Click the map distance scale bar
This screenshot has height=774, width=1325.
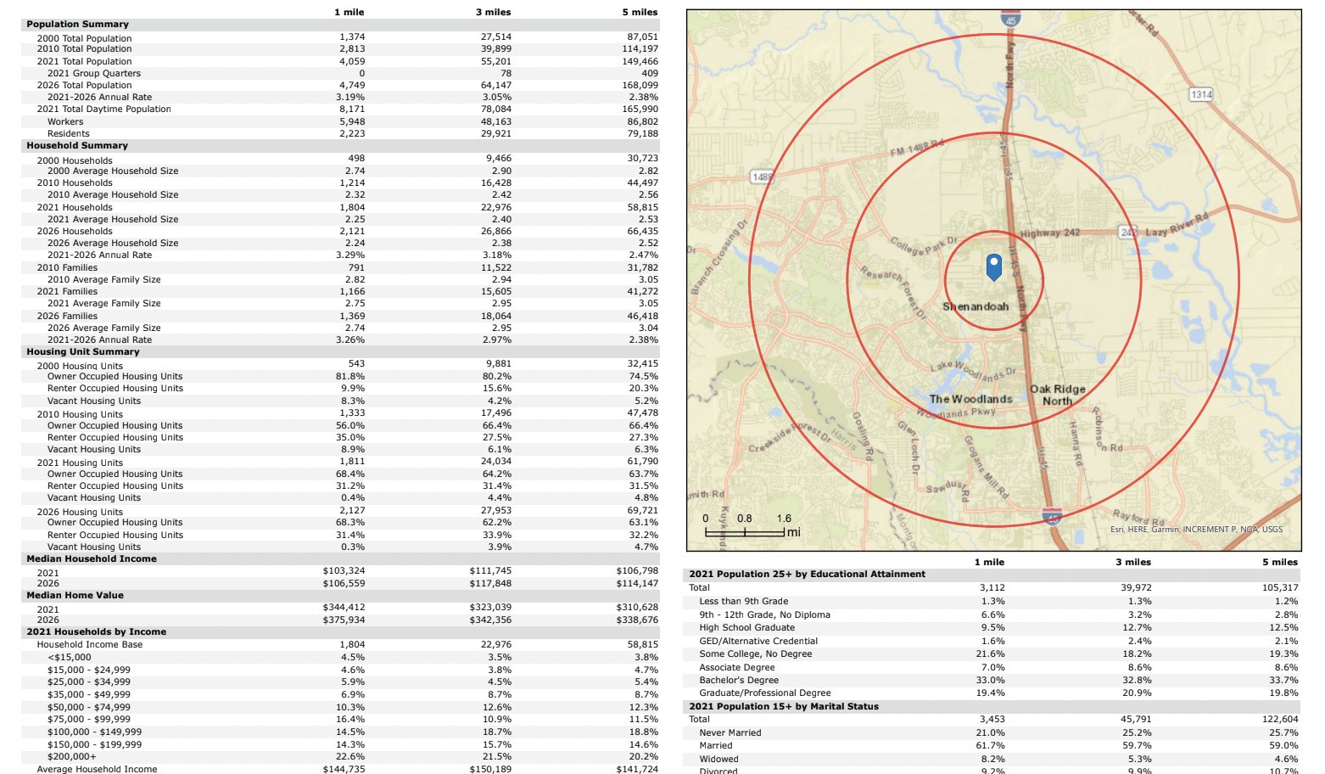tap(745, 532)
